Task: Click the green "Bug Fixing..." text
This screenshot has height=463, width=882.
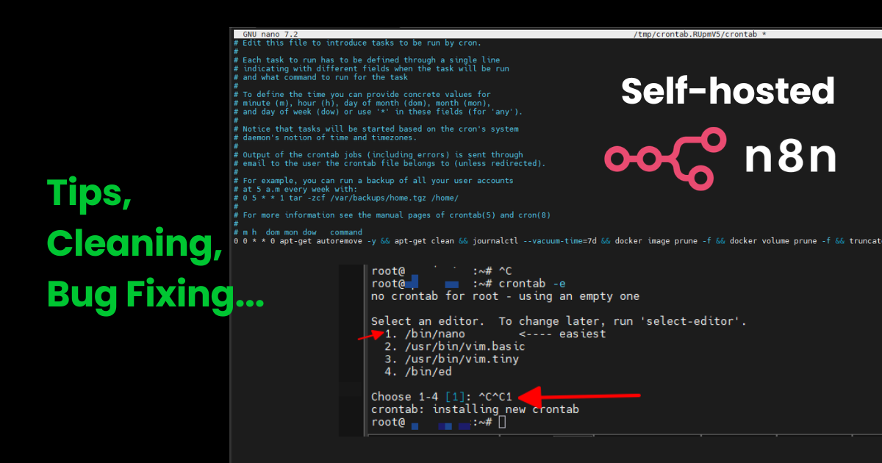Action: tap(155, 292)
